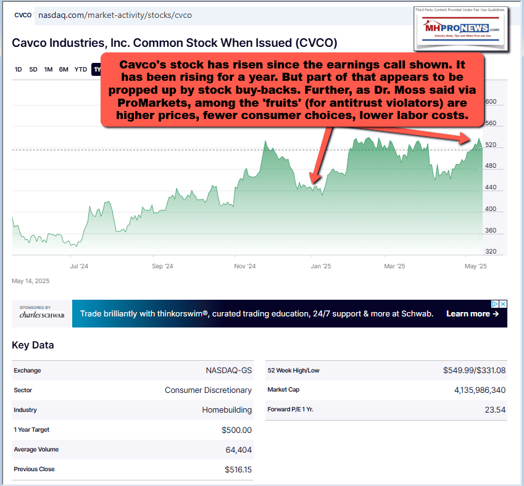Click the 440 price axis label
The height and width of the screenshot is (486, 524).
(x=491, y=187)
